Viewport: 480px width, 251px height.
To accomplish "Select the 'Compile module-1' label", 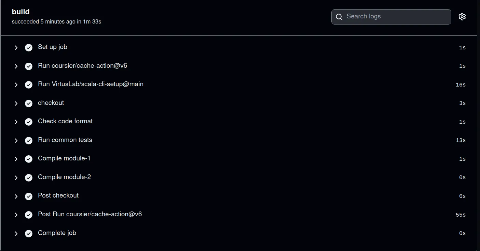I will click(64, 158).
